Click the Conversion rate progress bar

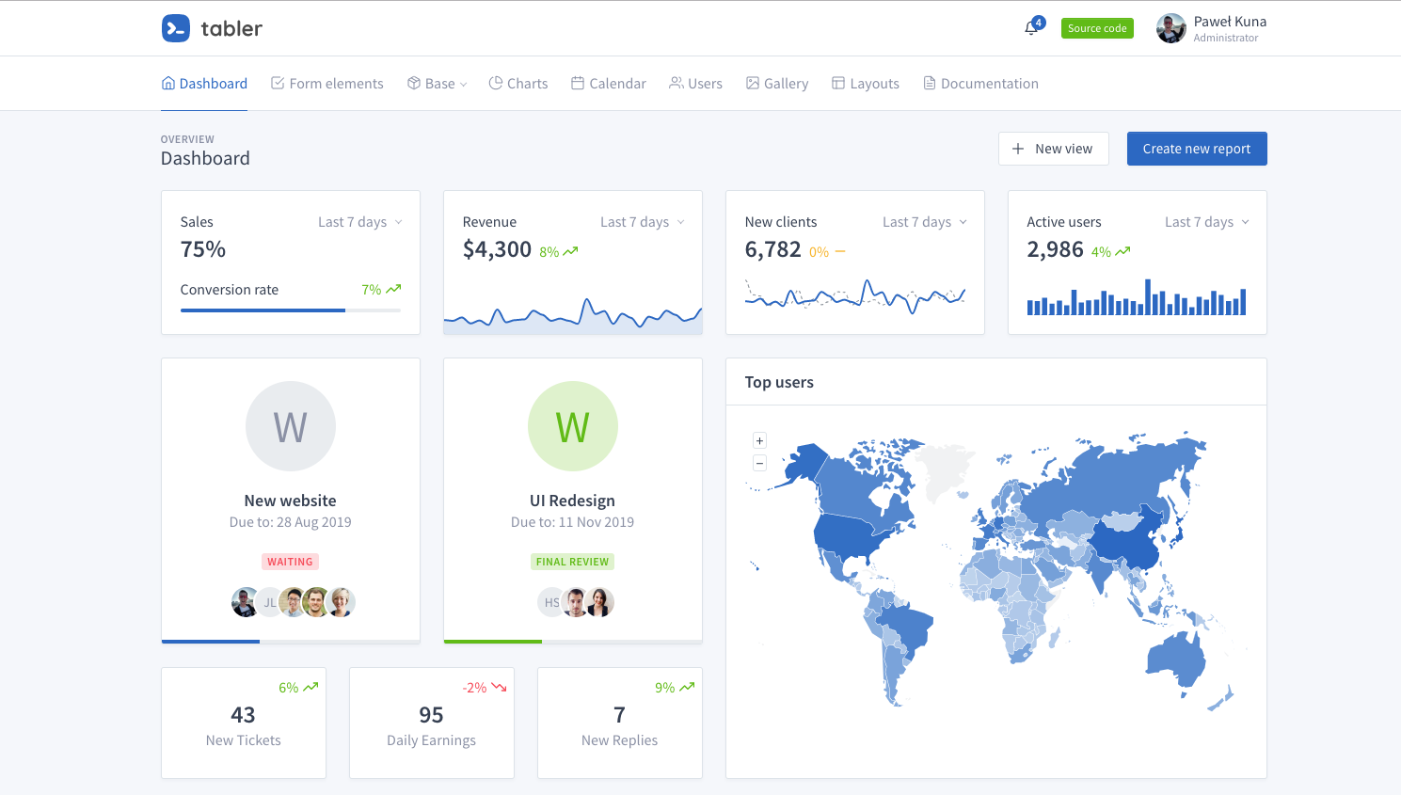tap(290, 310)
